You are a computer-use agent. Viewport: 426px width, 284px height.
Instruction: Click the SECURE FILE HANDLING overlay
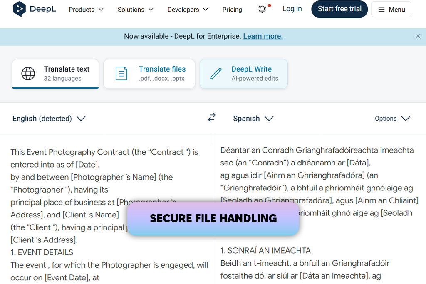[x=213, y=219]
